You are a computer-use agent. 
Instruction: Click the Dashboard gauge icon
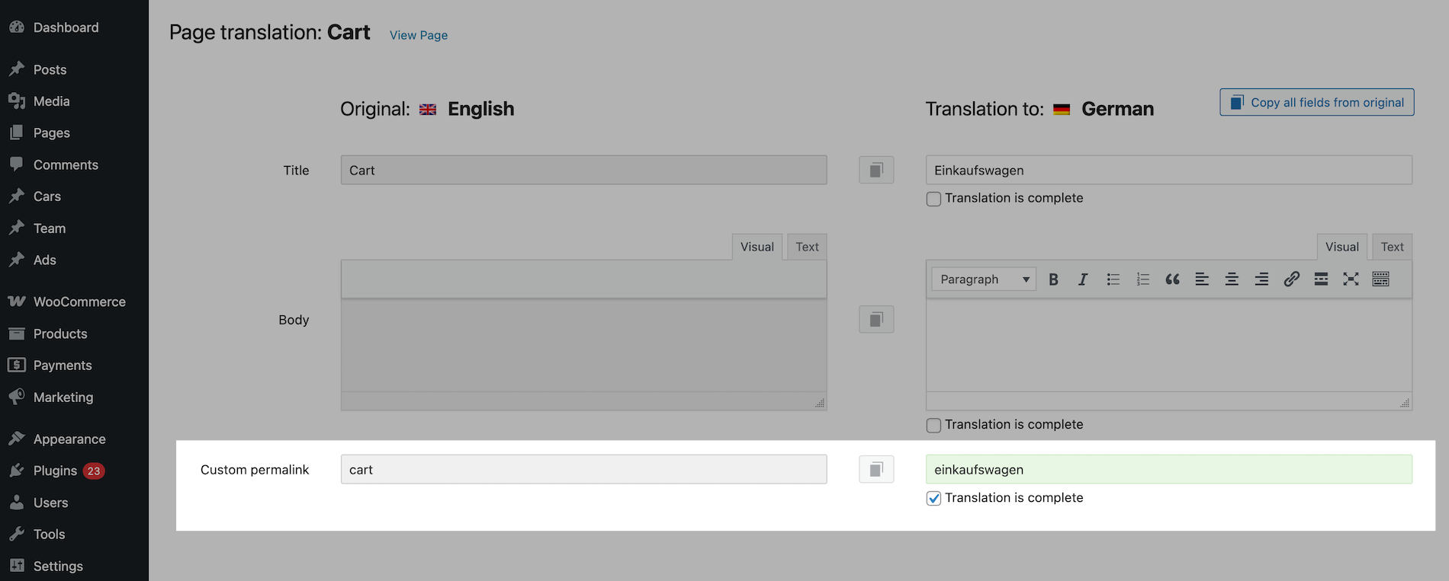click(17, 27)
